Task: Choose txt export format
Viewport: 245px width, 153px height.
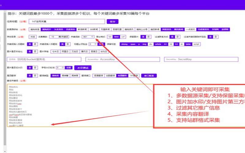Action: (x=110, y=37)
